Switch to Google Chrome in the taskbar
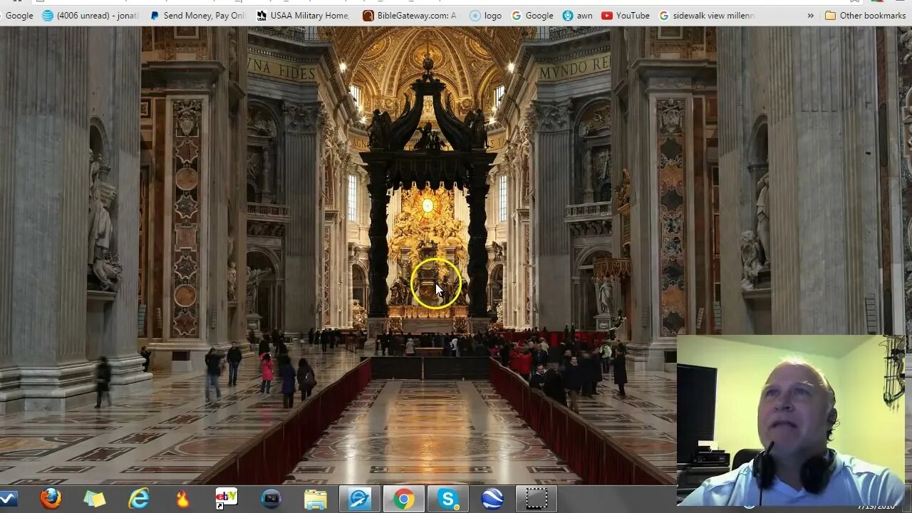The image size is (912, 513). click(x=403, y=499)
